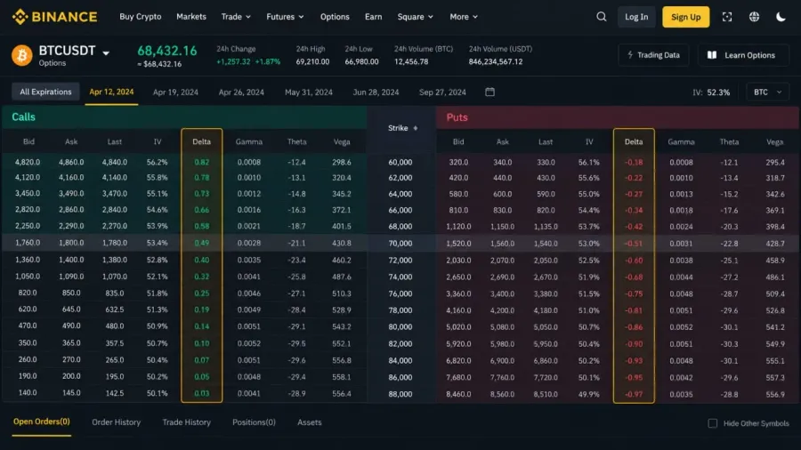The width and height of the screenshot is (801, 450).
Task: Select Apr 12, 2024 expiration tab
Action: [x=111, y=92]
